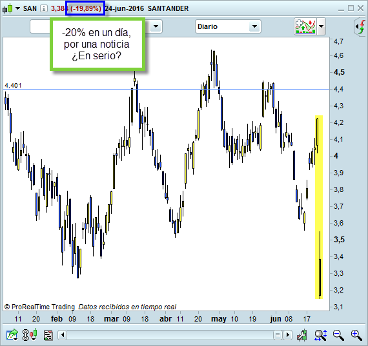Click the horizontal zoom magnifier icon
The height and width of the screenshot is (346, 368).
click(x=321, y=335)
